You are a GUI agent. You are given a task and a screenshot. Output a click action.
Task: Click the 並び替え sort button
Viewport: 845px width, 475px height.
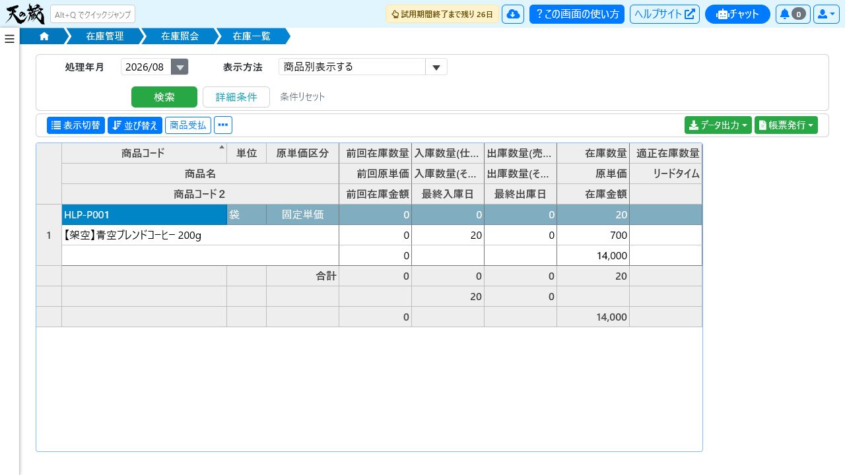pyautogui.click(x=135, y=125)
